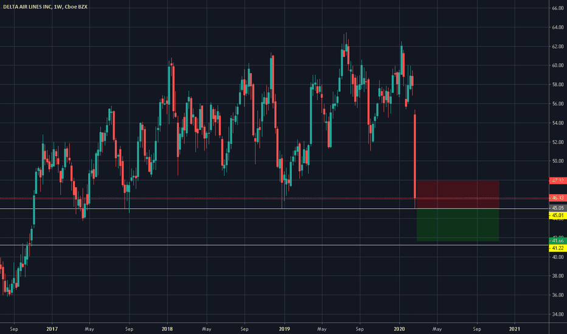This screenshot has width=567, height=334.
Task: Click the May label just after 2020
Action: tap(437, 329)
